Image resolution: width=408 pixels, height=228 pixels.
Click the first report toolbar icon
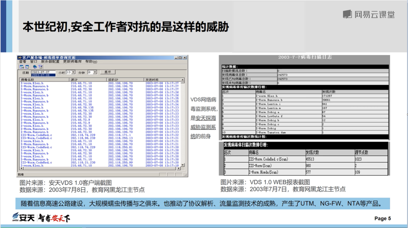(x=22, y=67)
